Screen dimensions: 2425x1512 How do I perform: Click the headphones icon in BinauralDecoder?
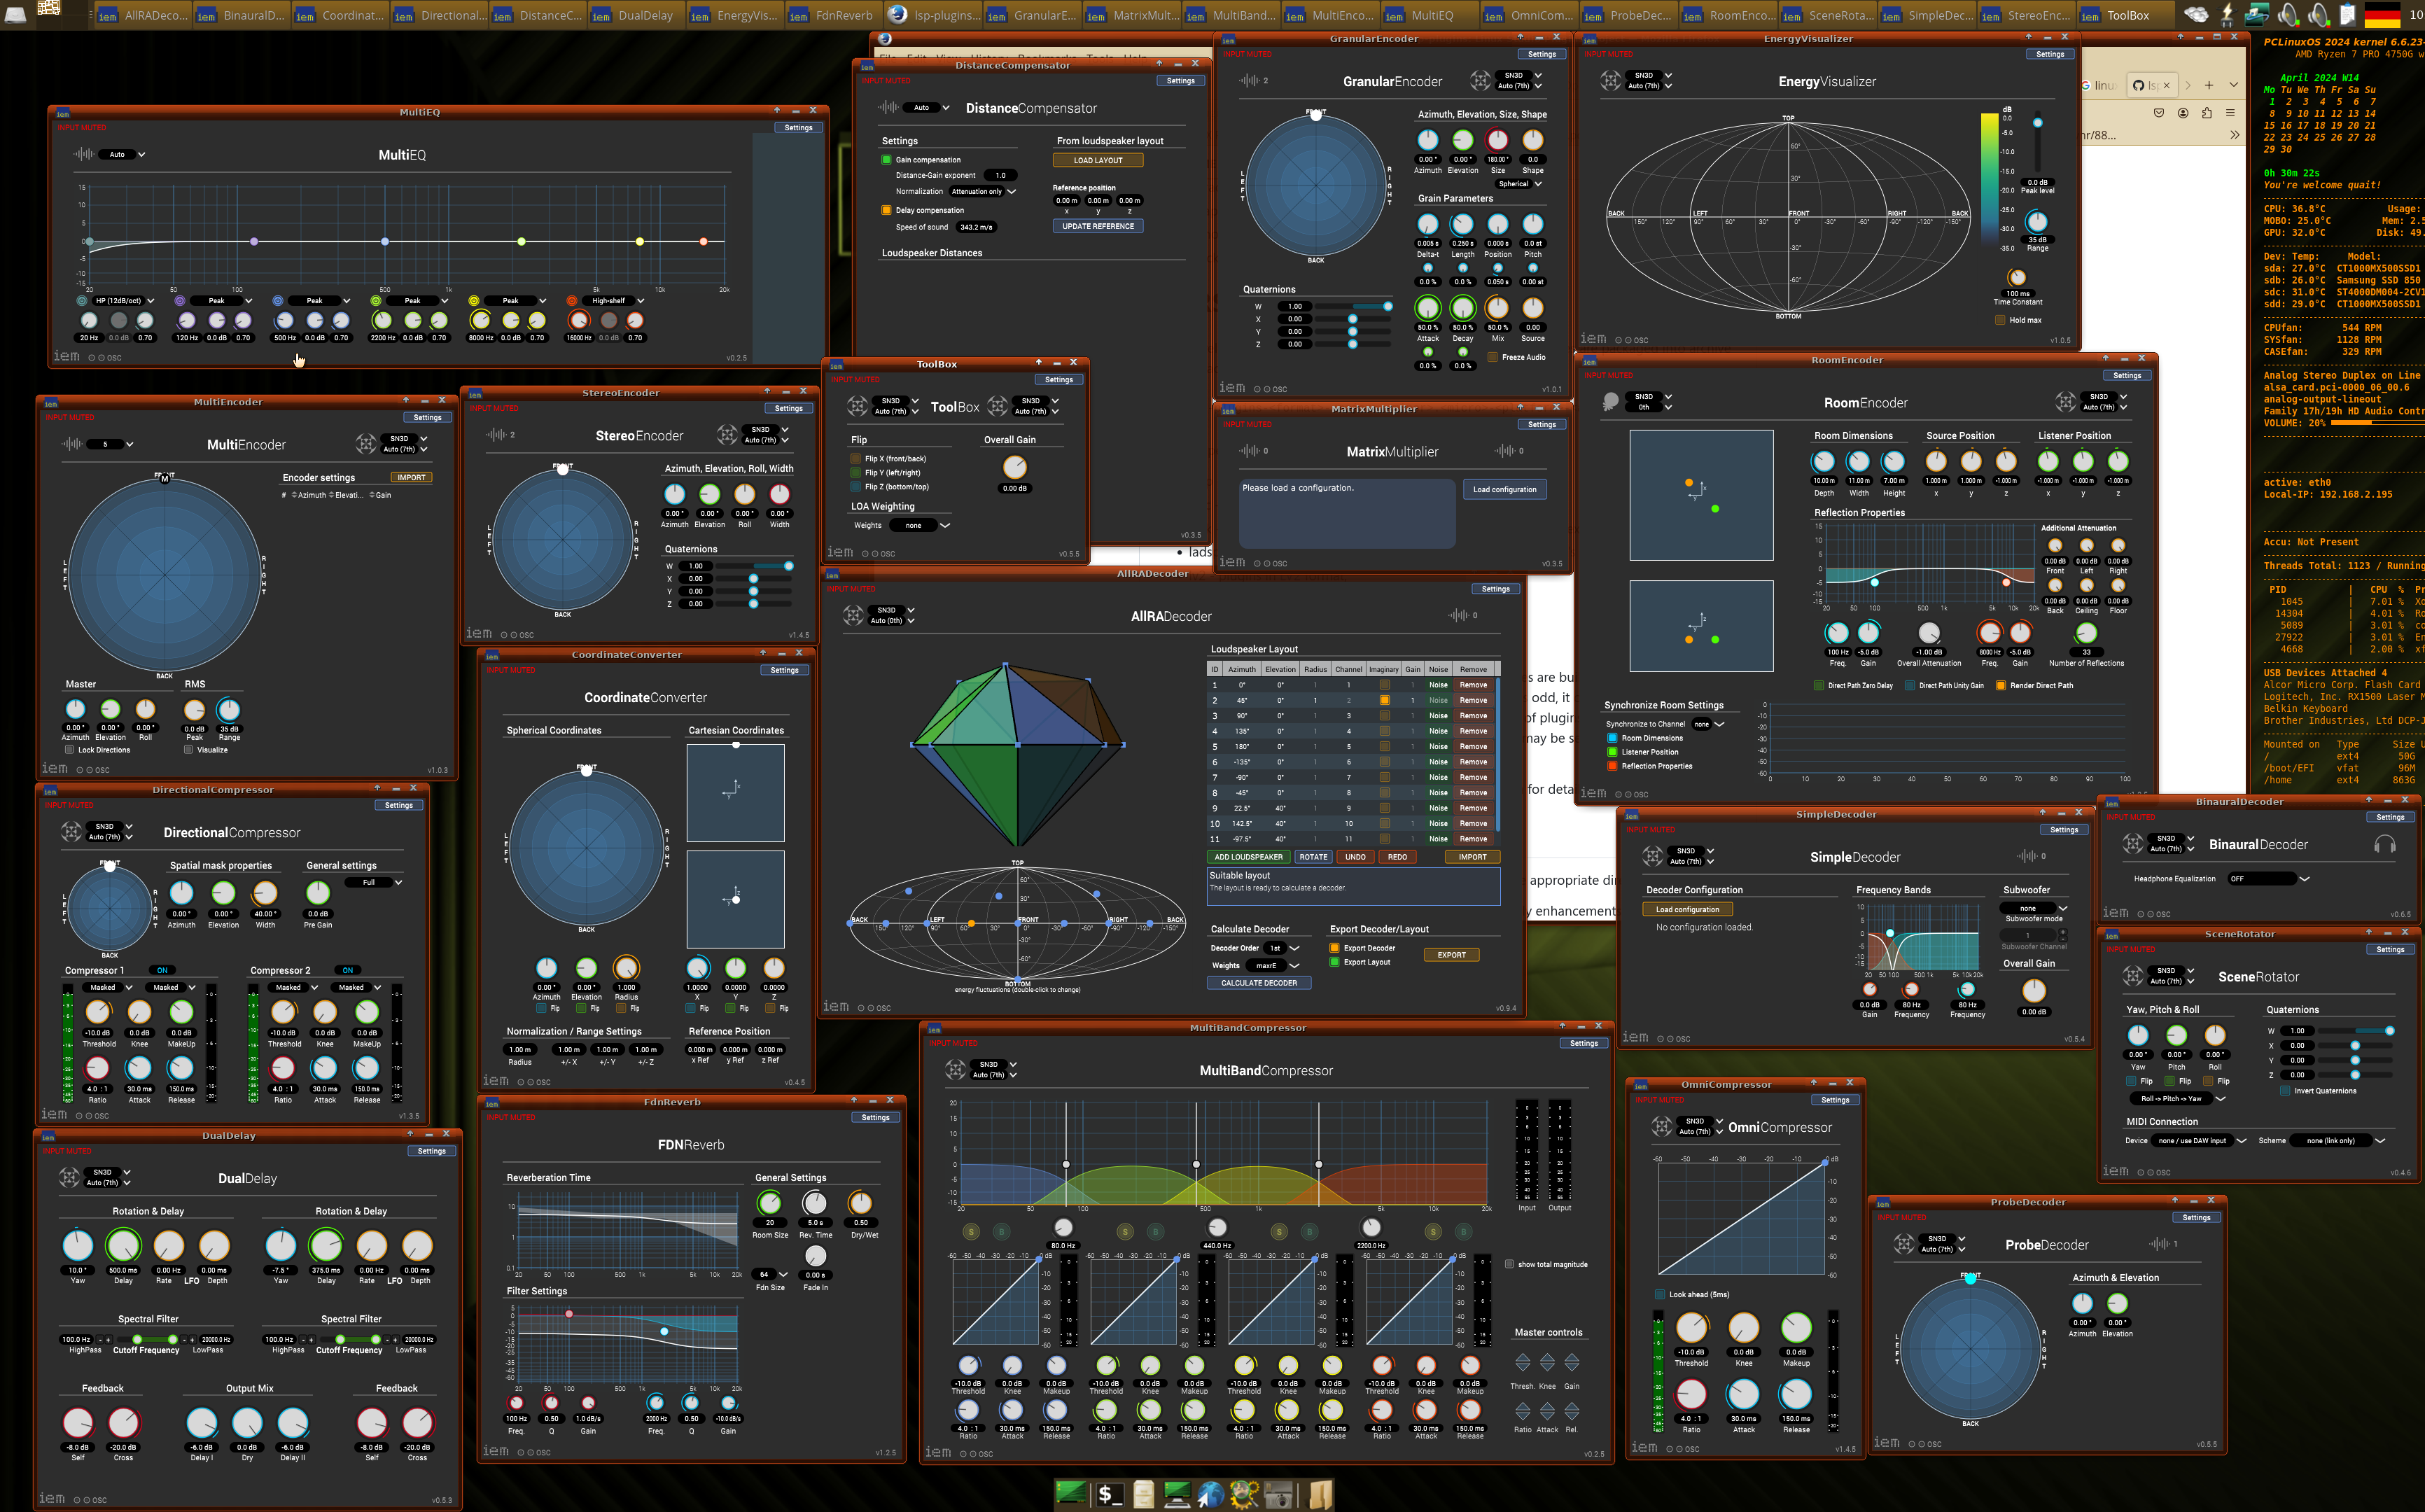pos(2384,845)
